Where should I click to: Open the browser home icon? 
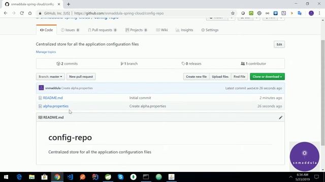[30, 13]
